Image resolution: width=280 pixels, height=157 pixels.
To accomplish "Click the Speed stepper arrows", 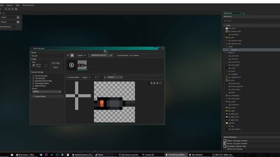I will 89,55.
